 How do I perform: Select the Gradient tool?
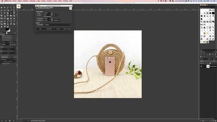pyautogui.click(x=1, y=21)
